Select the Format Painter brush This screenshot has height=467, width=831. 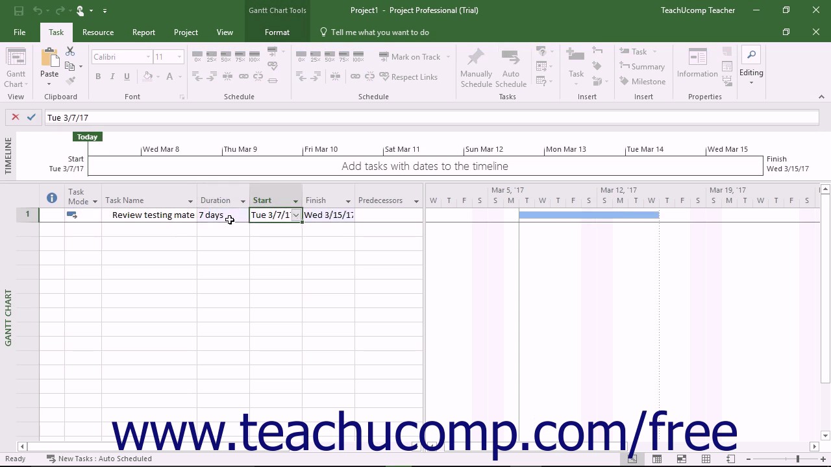click(70, 81)
